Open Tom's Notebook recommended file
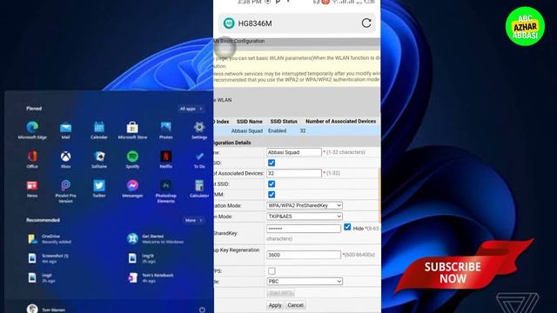Screen dimensions: 557x313 coord(151,277)
